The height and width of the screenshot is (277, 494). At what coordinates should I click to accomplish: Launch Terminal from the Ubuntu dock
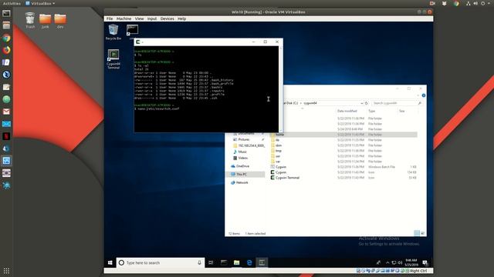[6, 14]
